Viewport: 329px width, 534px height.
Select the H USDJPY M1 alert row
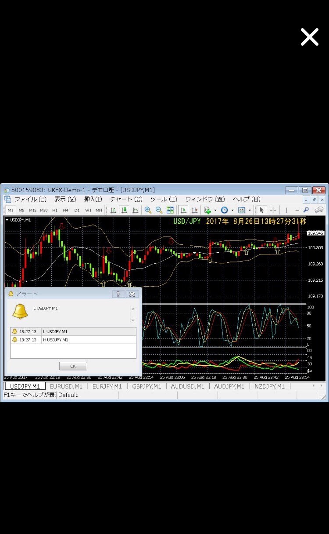coord(73,340)
